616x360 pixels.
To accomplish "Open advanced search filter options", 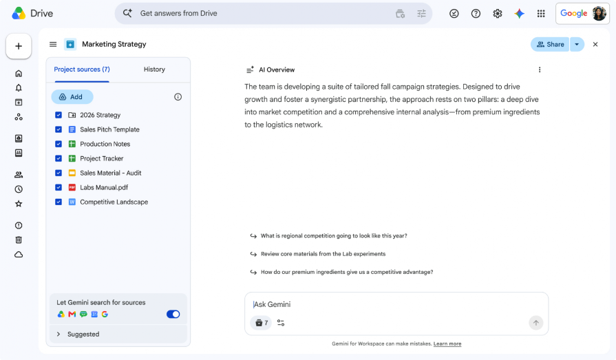I will [x=421, y=14].
